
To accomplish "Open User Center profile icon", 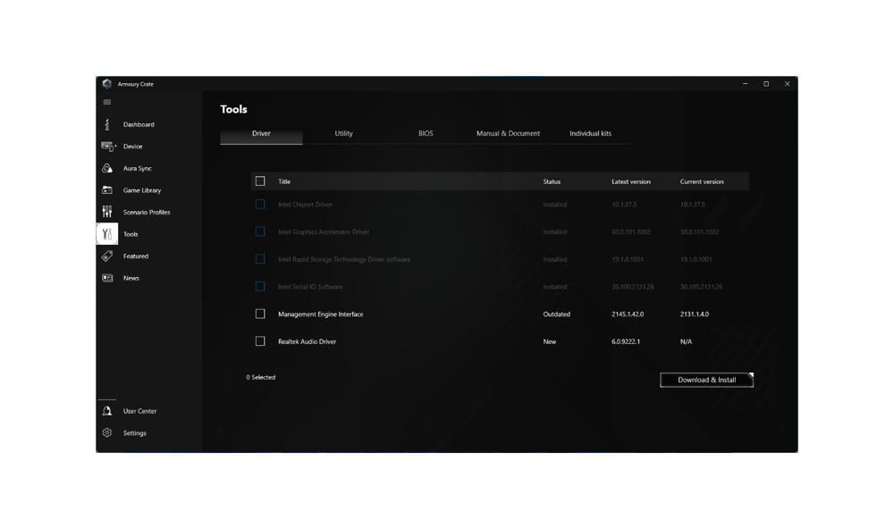I will click(x=106, y=411).
